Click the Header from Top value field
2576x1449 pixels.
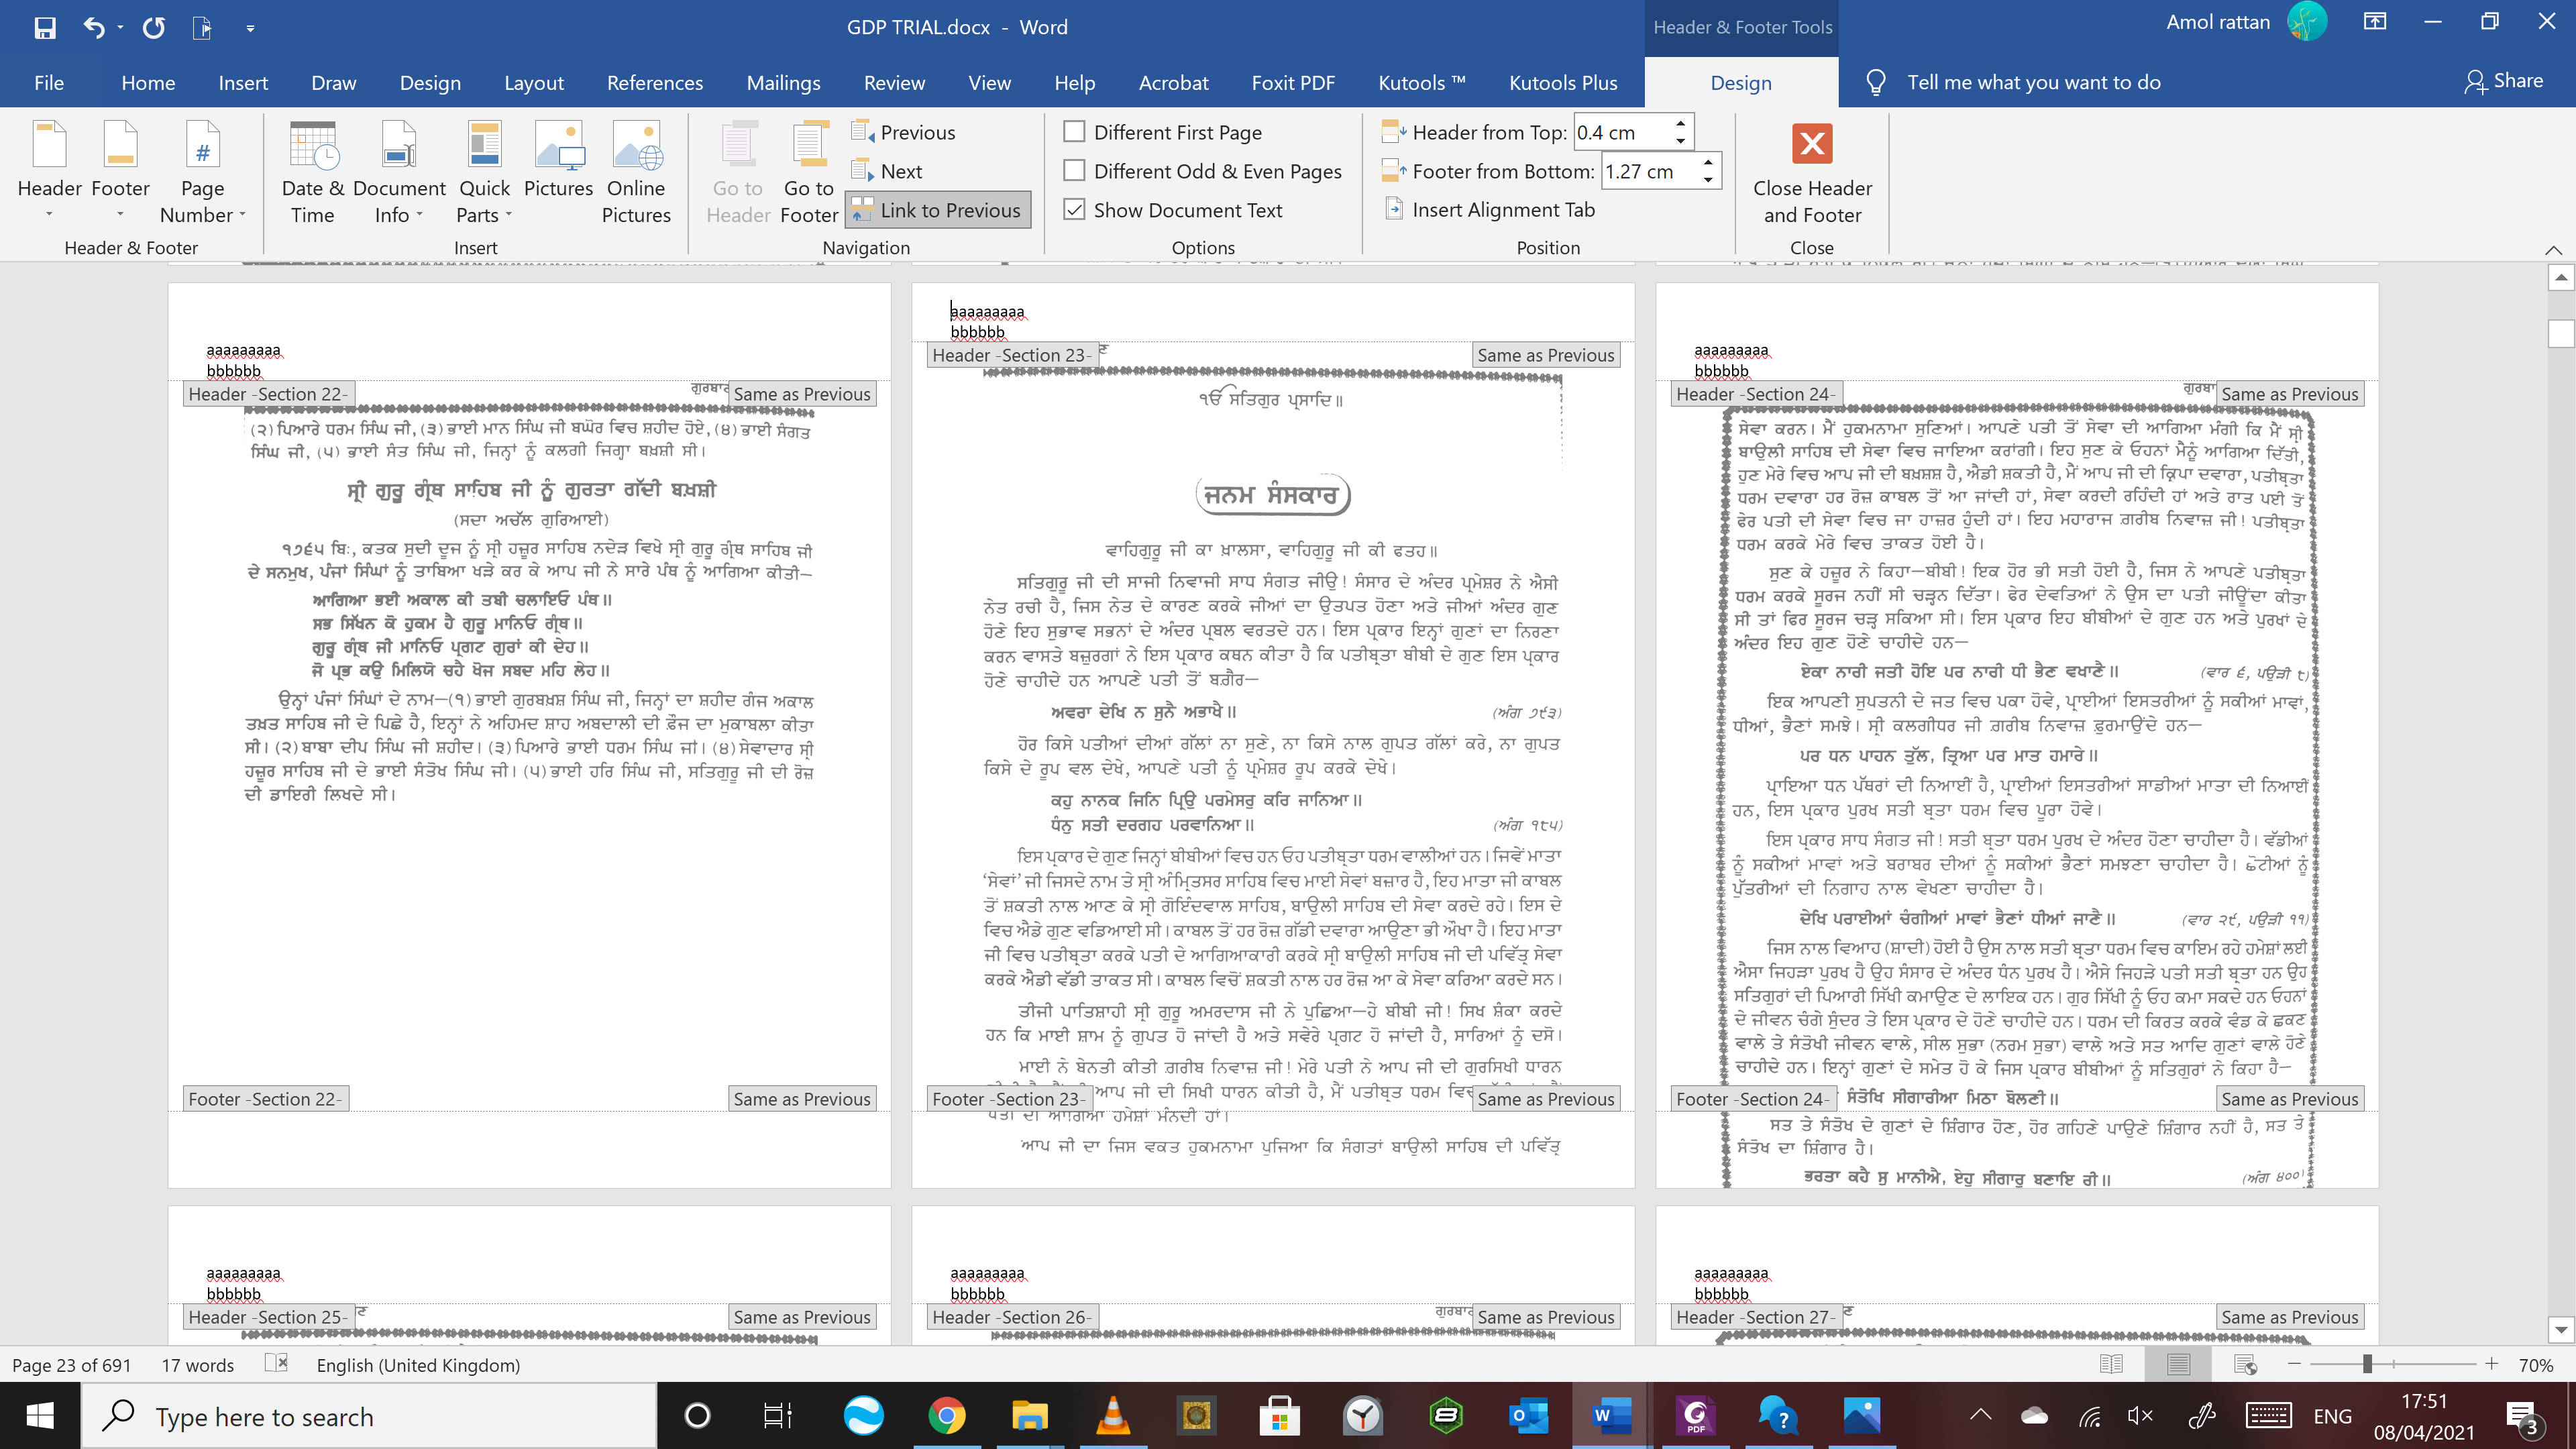point(1620,132)
